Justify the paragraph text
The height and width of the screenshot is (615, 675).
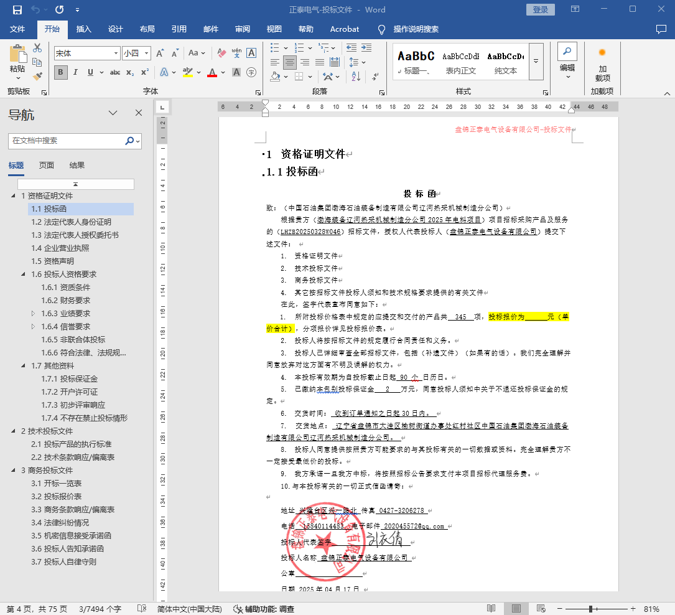319,62
